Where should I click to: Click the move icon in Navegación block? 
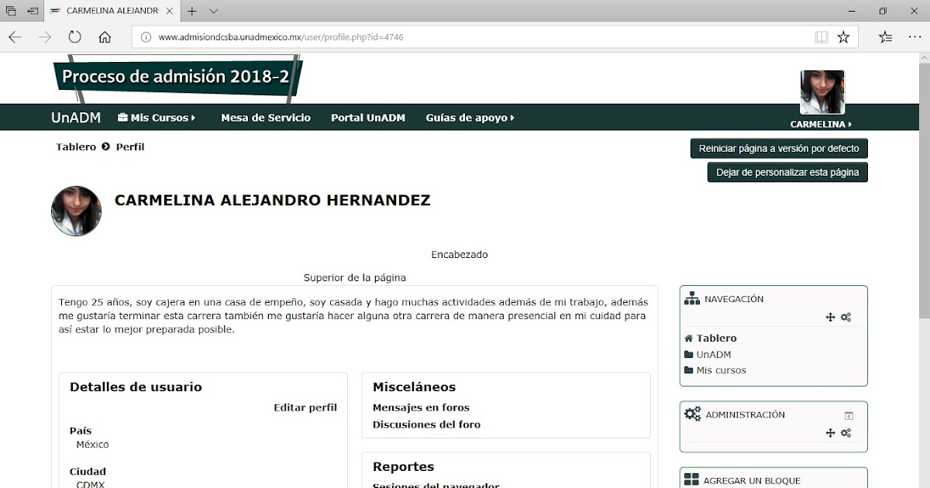click(829, 316)
